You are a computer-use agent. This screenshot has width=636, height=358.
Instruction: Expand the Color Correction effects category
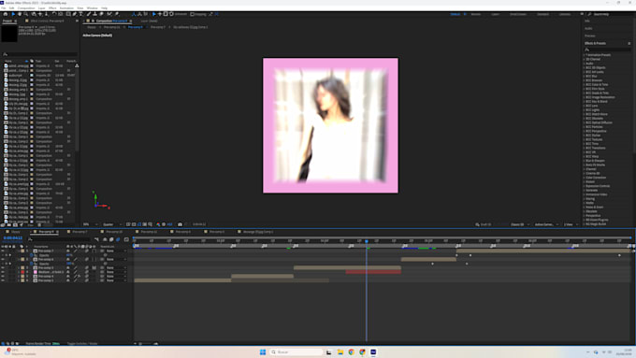584,178
